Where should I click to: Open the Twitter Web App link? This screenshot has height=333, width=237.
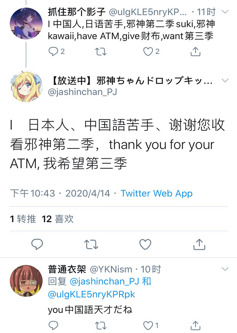click(157, 193)
